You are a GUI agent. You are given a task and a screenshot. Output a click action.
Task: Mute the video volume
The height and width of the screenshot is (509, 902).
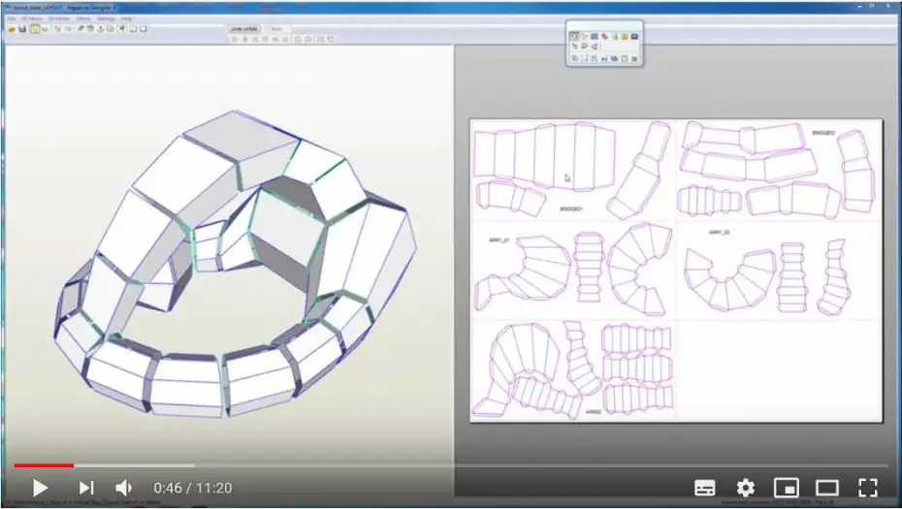pos(123,488)
